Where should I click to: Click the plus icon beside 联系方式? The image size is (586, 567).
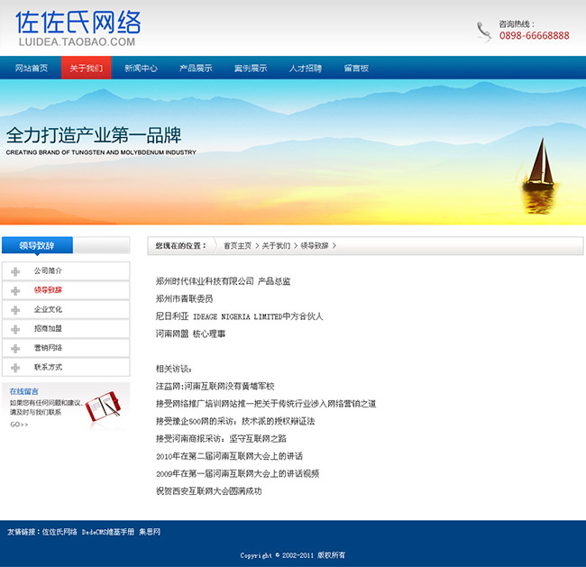(15, 368)
